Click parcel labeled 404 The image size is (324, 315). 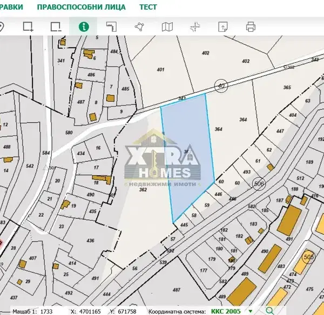pyautogui.click(x=293, y=115)
